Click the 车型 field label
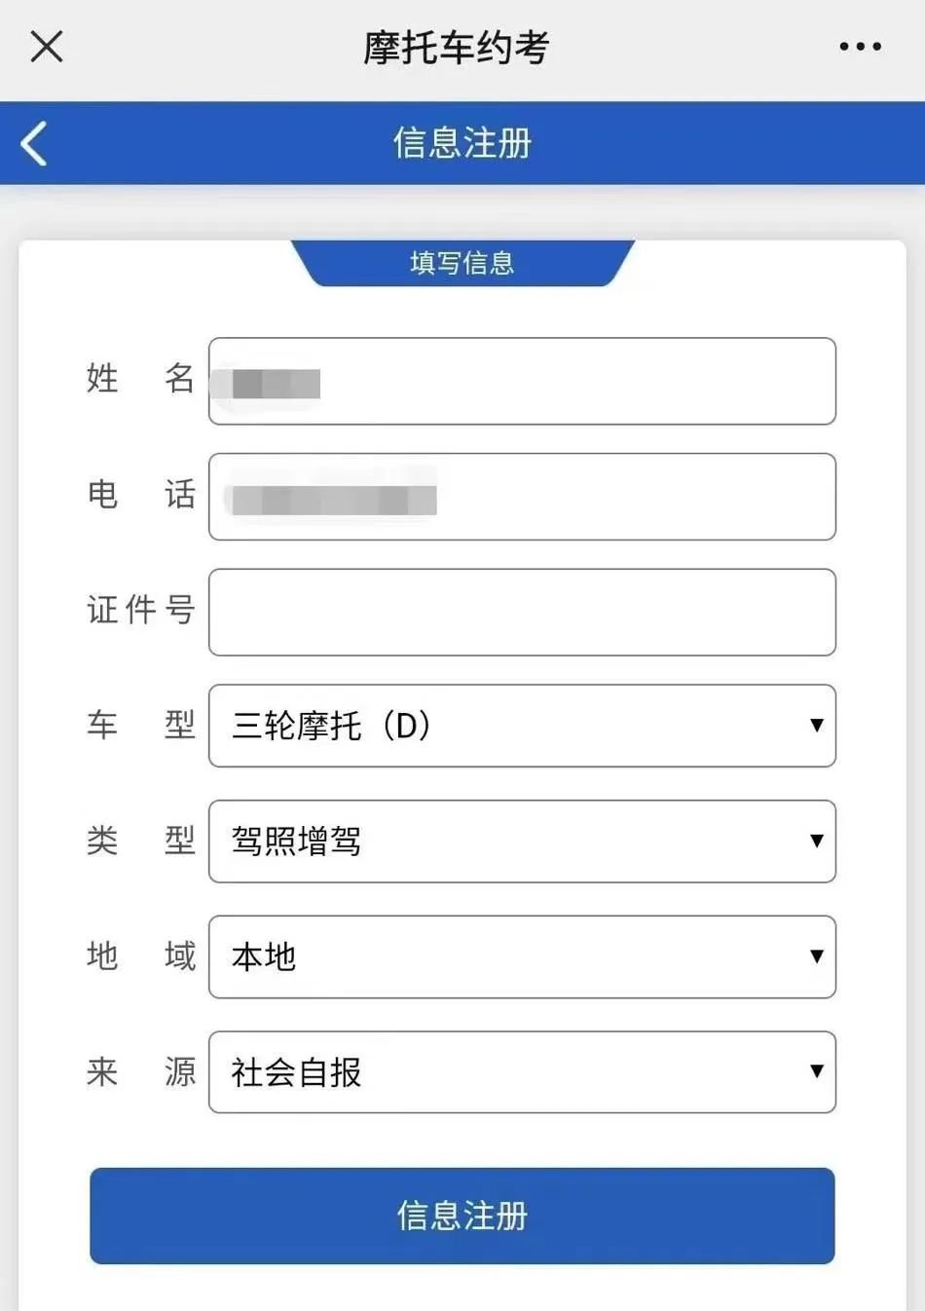Viewport: 925px width, 1311px height. (x=141, y=726)
